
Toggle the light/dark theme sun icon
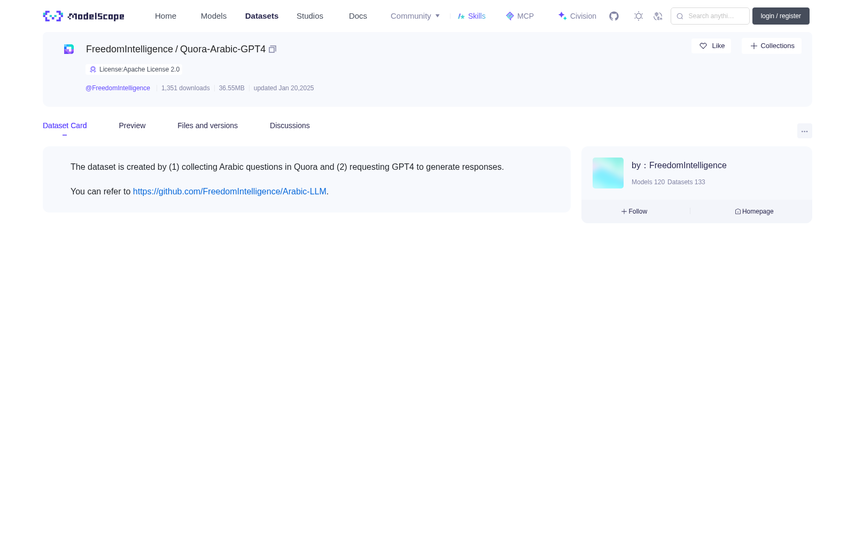(639, 16)
